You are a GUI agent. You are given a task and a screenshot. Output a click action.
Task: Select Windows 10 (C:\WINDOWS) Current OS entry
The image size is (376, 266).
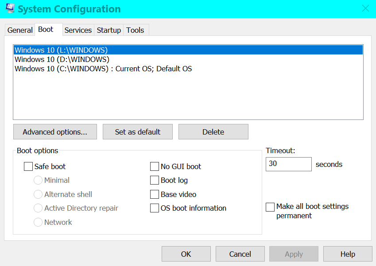click(188, 69)
